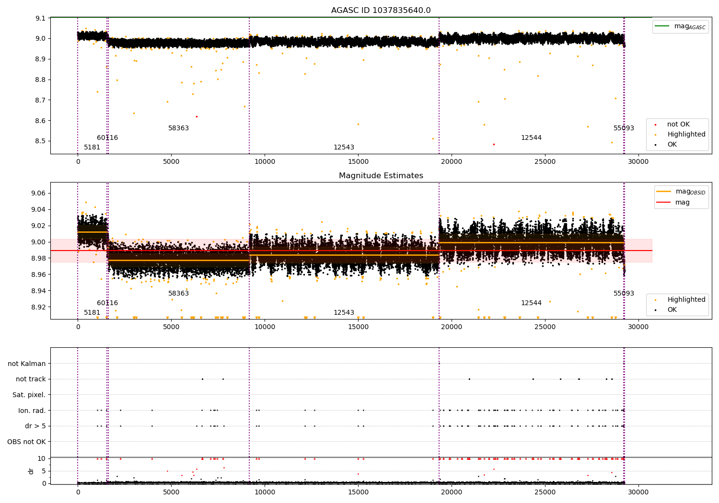Click x-axis tick 30000 under top plot
The image size is (719, 503).
(x=638, y=162)
